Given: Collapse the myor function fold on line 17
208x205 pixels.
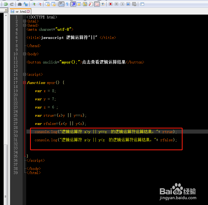Looking at the screenshot, I should pyautogui.click(x=24, y=83).
